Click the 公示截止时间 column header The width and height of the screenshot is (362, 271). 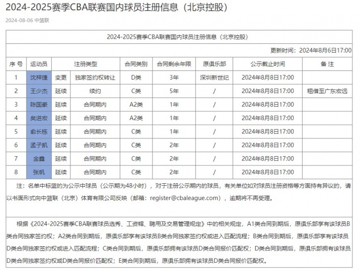267,64
